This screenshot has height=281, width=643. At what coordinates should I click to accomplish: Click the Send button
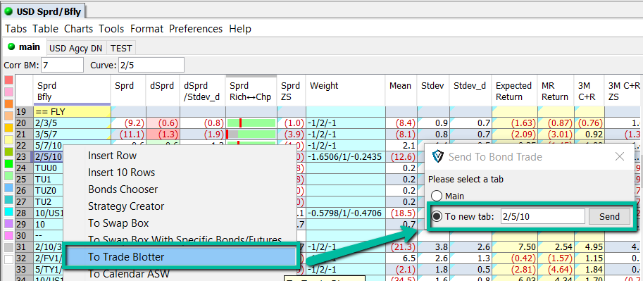click(x=609, y=217)
